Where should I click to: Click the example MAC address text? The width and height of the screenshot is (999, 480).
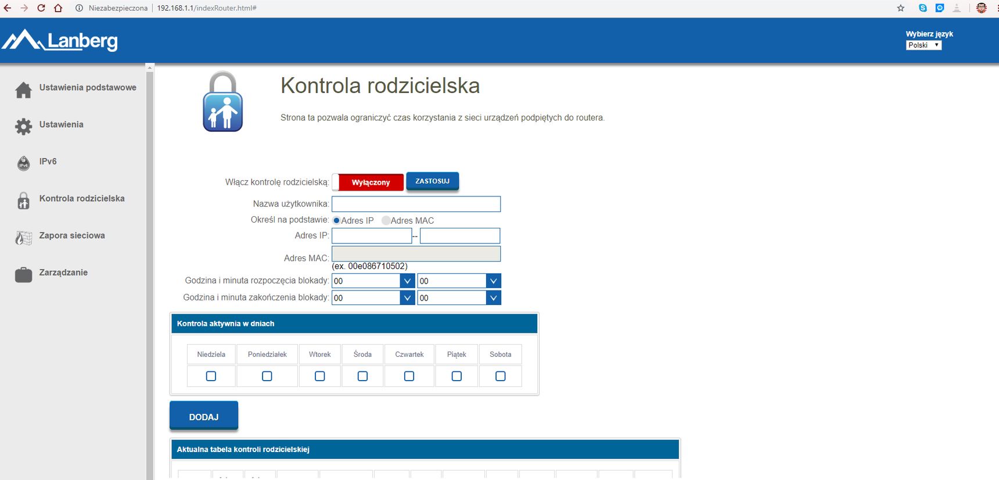369,266
